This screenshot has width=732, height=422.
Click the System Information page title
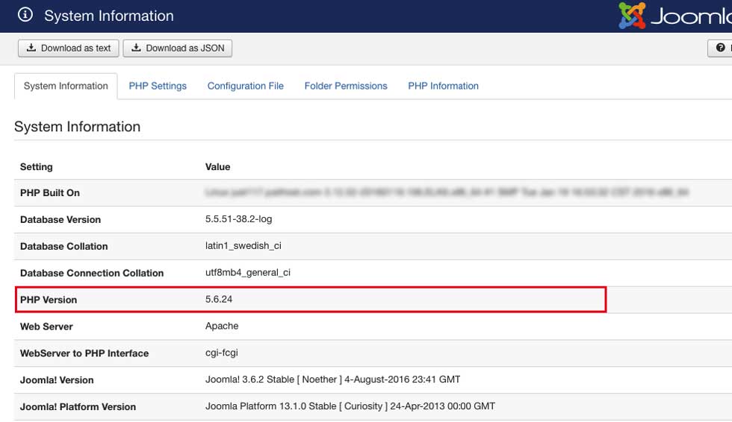(x=109, y=16)
